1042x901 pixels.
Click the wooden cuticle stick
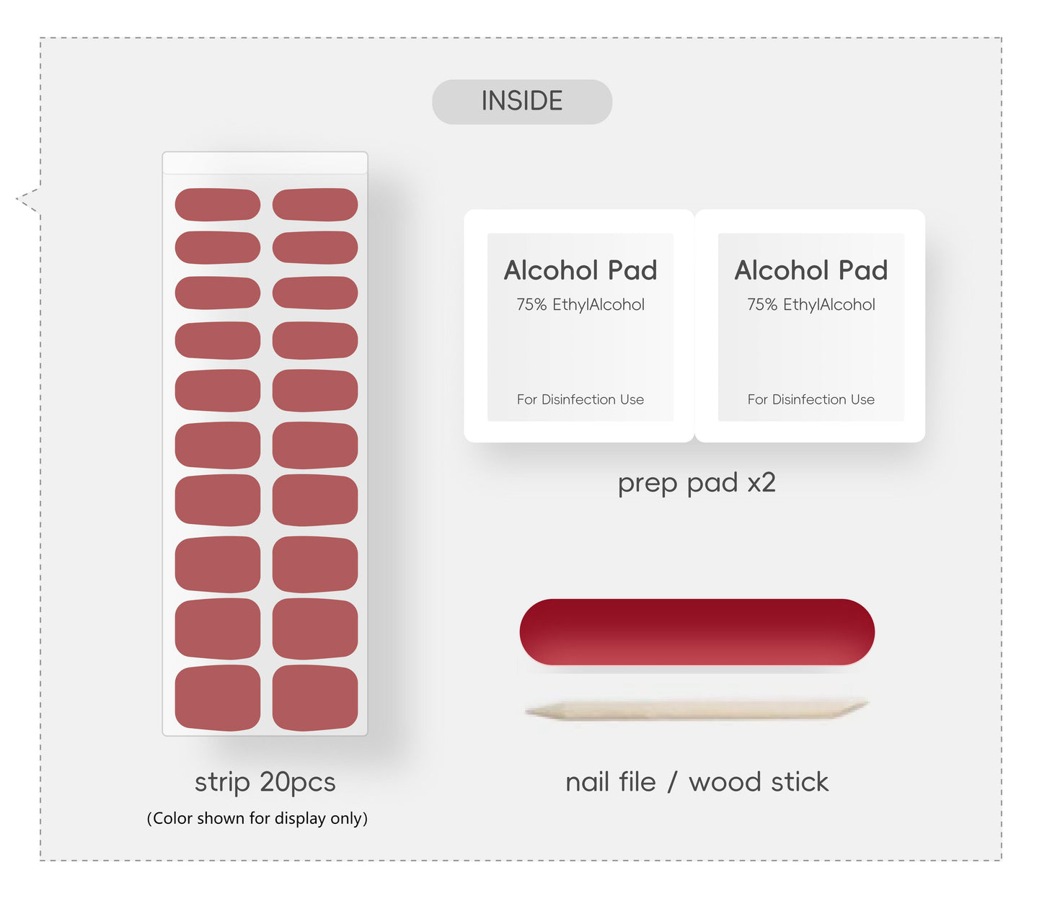point(697,710)
